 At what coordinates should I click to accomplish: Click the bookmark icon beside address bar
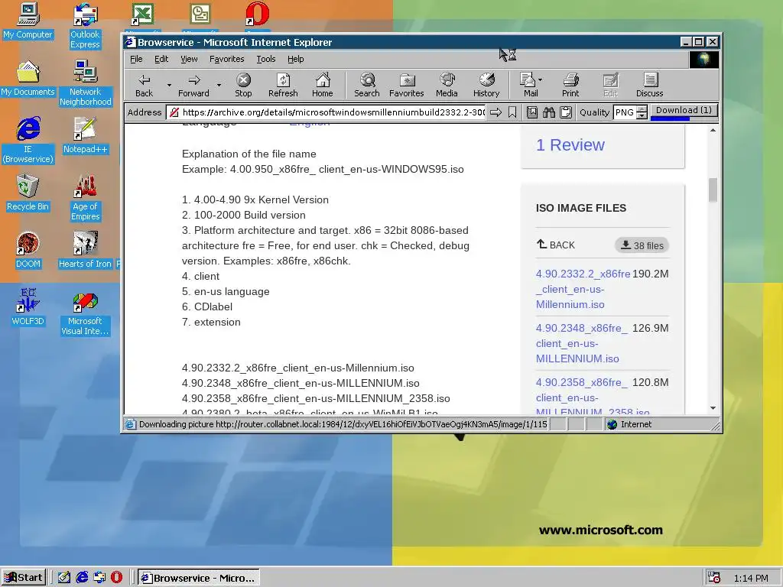coord(512,112)
